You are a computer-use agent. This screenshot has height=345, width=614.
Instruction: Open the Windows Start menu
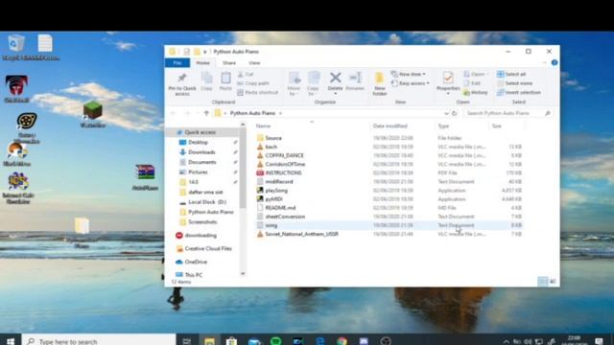11,341
